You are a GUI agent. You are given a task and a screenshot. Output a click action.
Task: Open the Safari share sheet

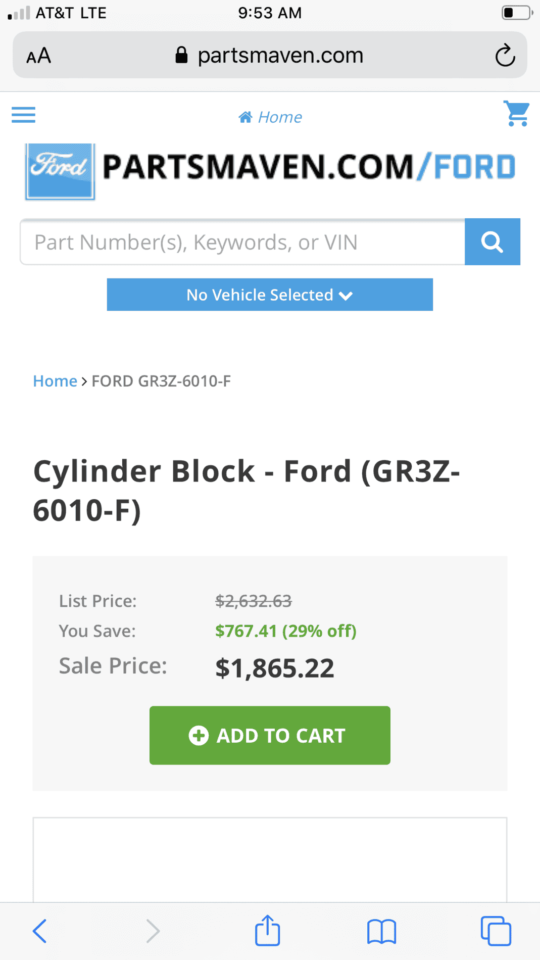point(268,930)
